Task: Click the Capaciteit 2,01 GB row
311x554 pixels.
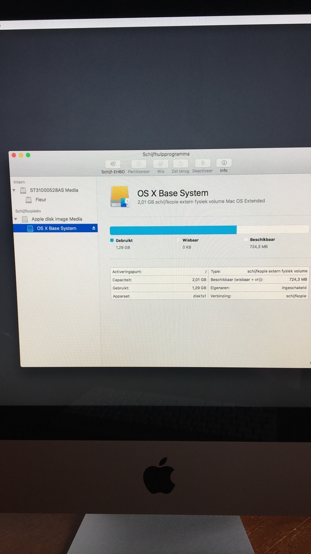Action: coord(159,280)
